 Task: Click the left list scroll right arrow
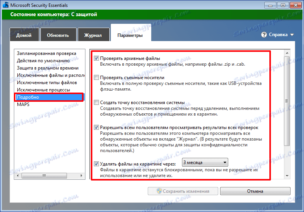pos(82,176)
